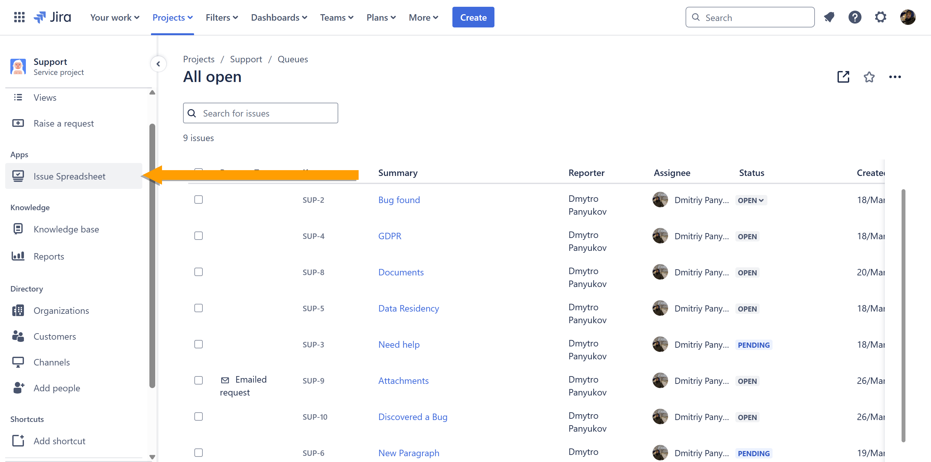Image resolution: width=931 pixels, height=462 pixels.
Task: Open Issue Spreadsheet in the sidebar
Action: tap(69, 176)
